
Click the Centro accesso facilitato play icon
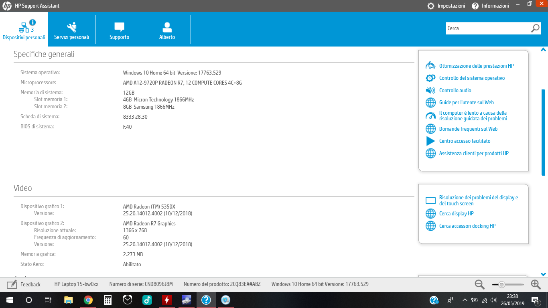pyautogui.click(x=430, y=141)
